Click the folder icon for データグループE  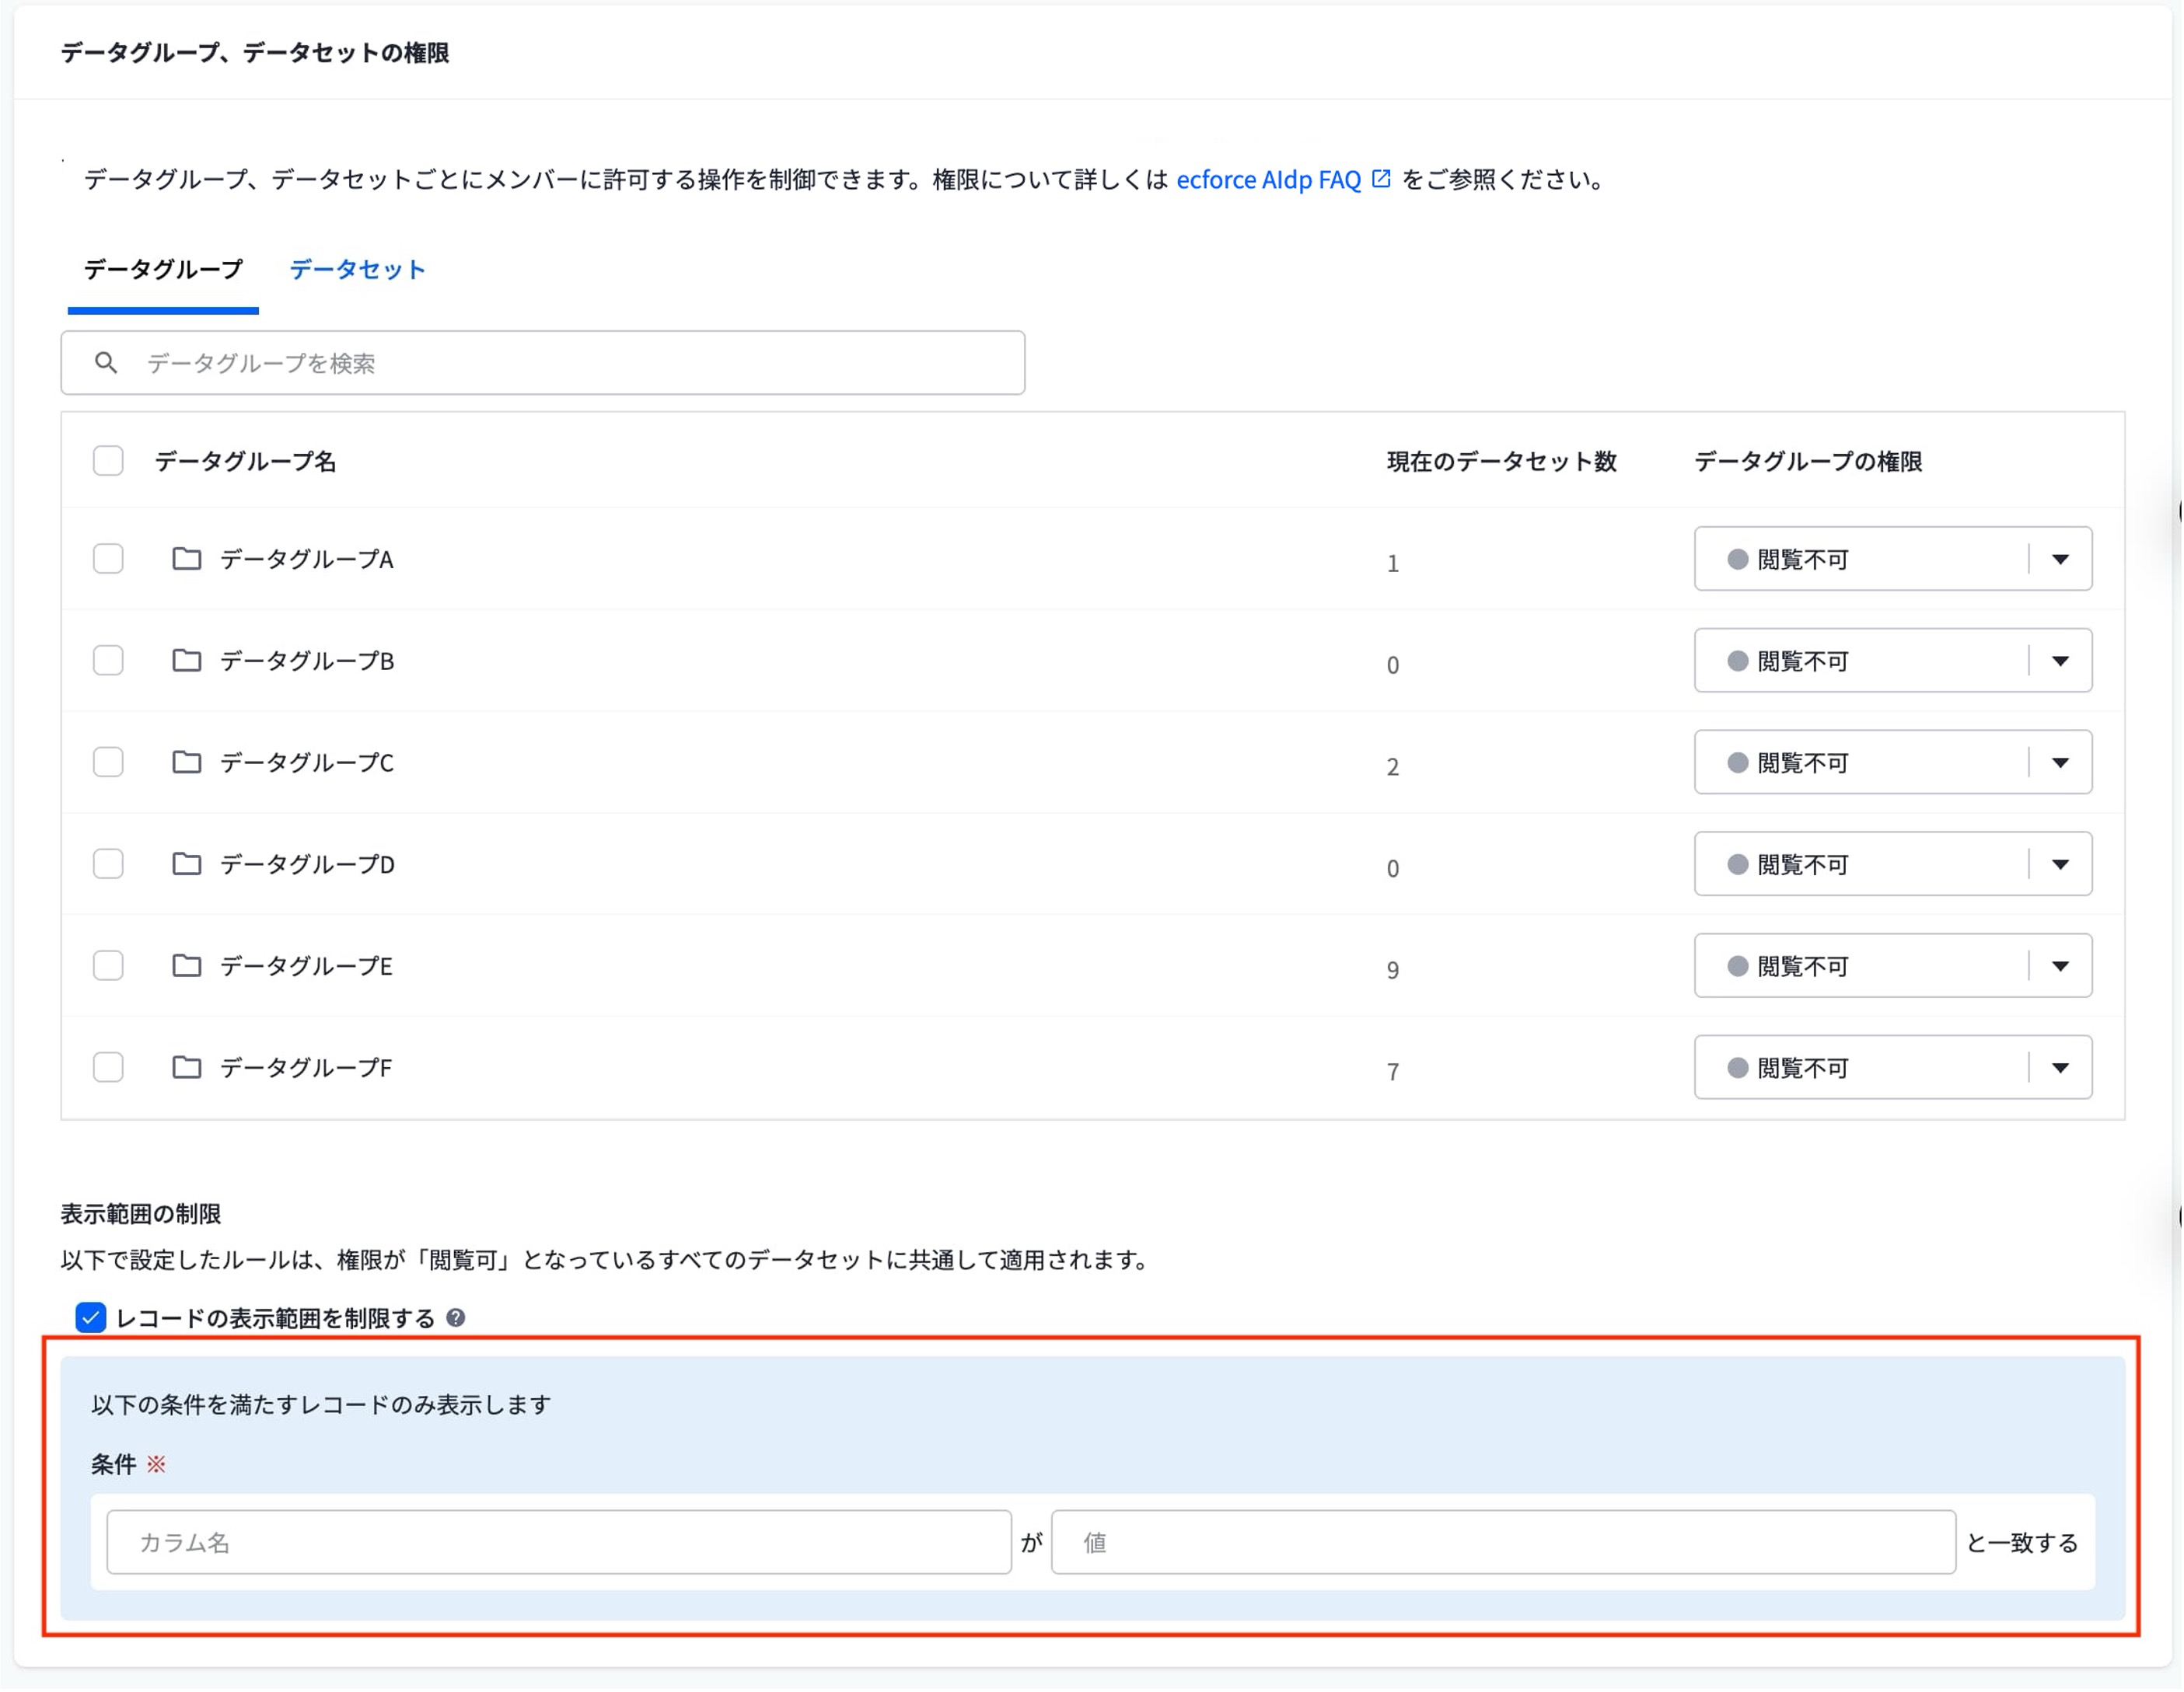click(x=186, y=965)
